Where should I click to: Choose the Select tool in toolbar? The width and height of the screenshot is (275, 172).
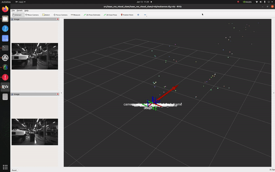point(46,15)
